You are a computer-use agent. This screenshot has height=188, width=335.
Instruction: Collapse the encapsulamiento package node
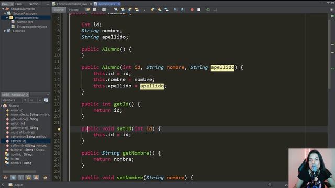pos(7,18)
